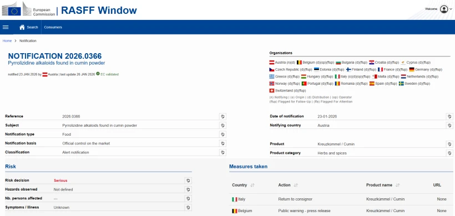The width and height of the screenshot is (455, 216).
Task: Click the Italy flag in Measures table
Action: [235, 199]
